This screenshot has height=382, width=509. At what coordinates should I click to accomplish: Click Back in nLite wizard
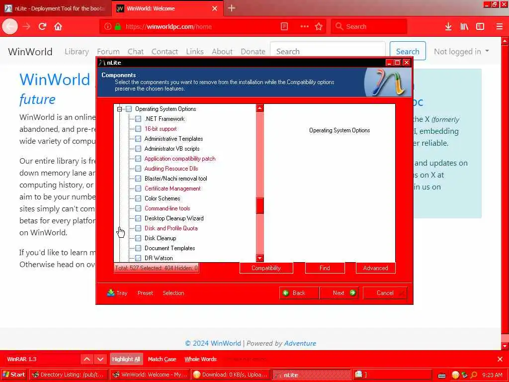click(299, 293)
